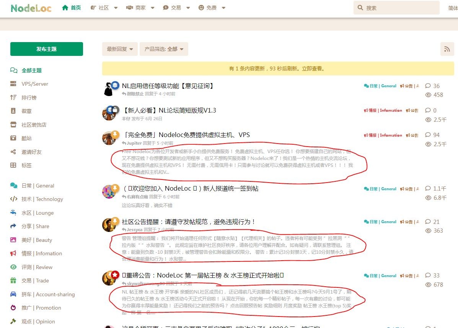Click user 删除禁止 reply link
Image resolution: width=458 pixels, height=328 pixels.
(x=135, y=94)
